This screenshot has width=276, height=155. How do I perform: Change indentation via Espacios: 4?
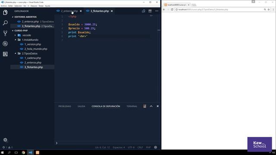coord(119,147)
